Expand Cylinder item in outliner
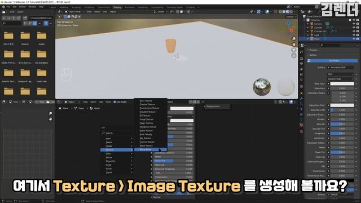Screen dimensions: 361x203 coord(308,28)
